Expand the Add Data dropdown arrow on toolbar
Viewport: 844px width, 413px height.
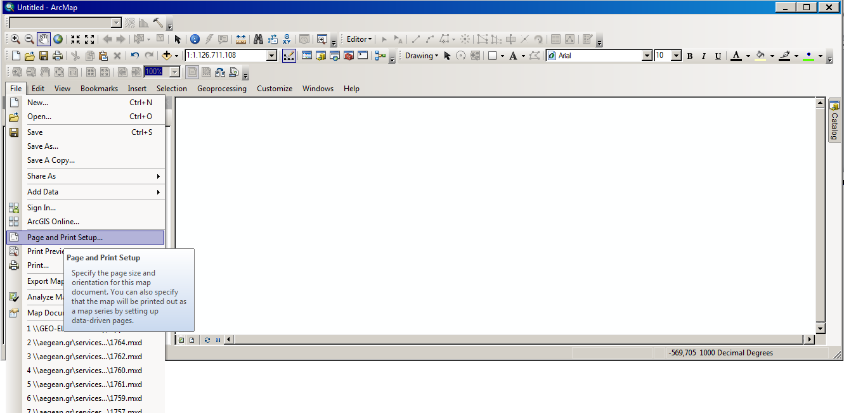click(177, 56)
